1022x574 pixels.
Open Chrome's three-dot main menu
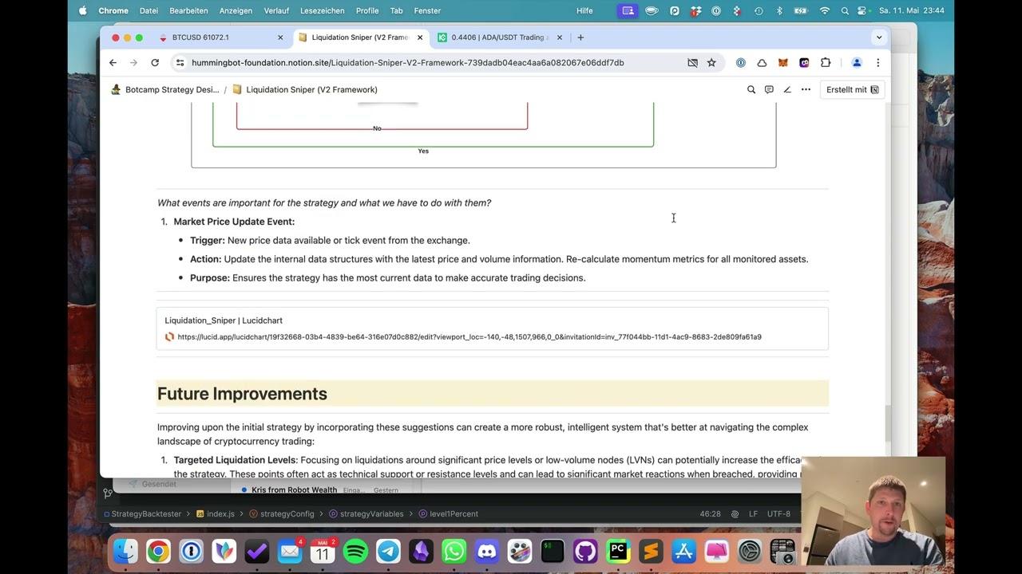pos(877,62)
